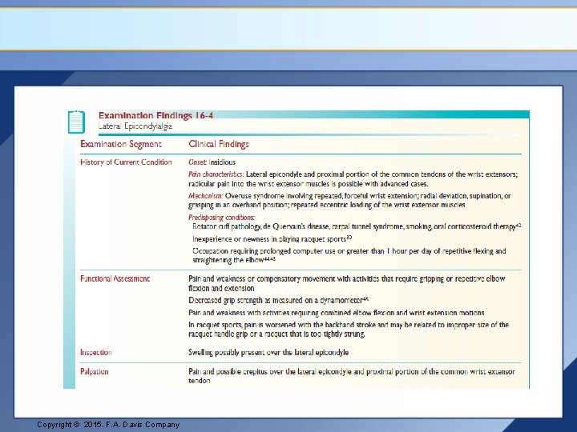This screenshot has height=432, width=577.
Task: Click the 'Mechanism:' label
Action: tap(206, 196)
